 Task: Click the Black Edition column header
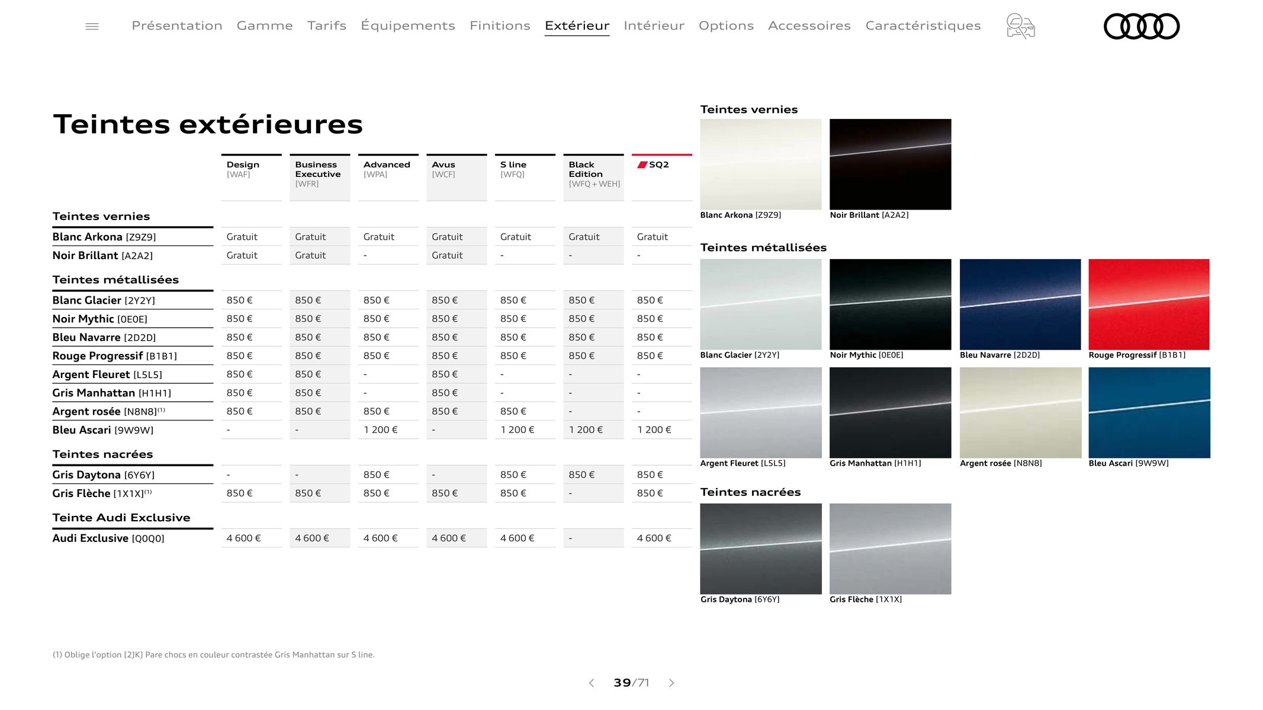(x=593, y=177)
